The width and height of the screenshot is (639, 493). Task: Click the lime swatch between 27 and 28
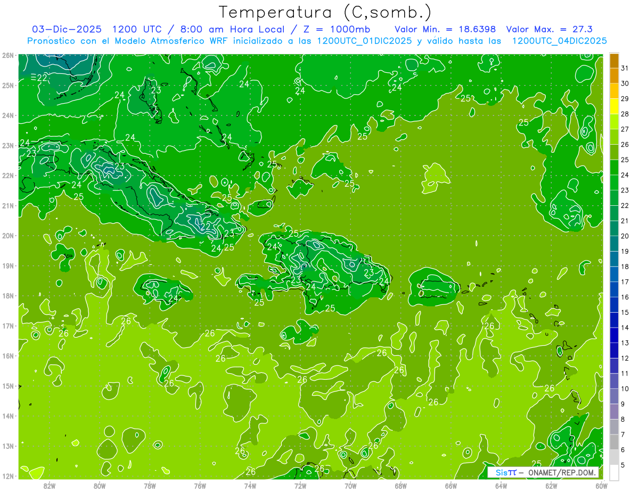point(614,122)
